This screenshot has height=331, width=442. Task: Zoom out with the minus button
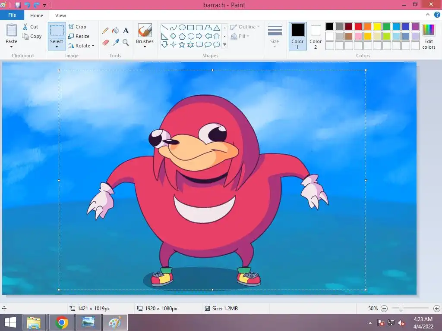click(384, 309)
